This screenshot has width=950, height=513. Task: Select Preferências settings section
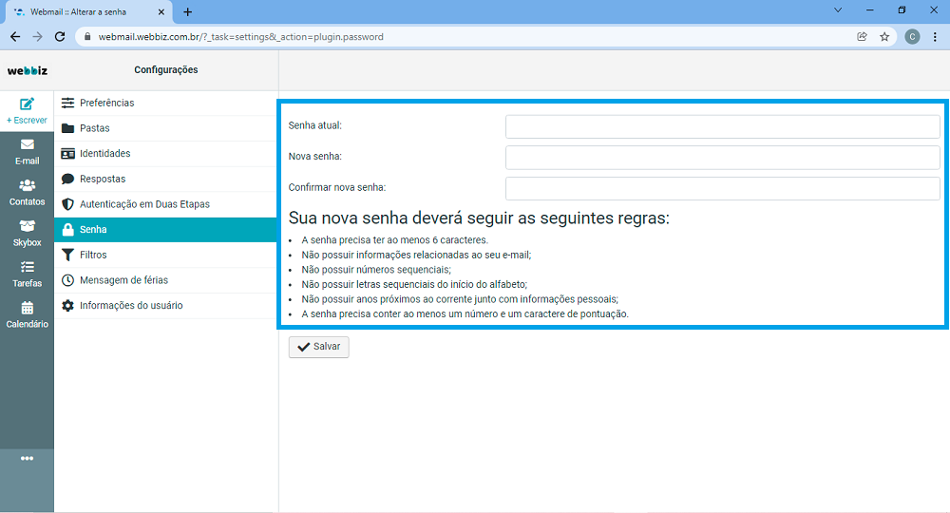[106, 103]
